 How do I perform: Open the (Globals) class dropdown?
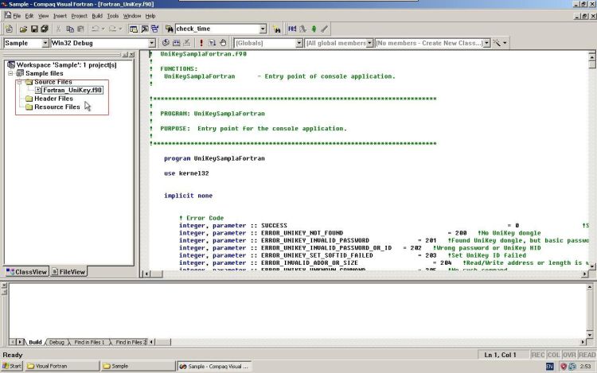[x=299, y=43]
